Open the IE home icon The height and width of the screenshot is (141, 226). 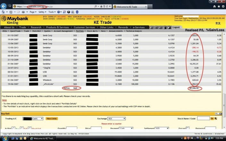(x=212, y=6)
